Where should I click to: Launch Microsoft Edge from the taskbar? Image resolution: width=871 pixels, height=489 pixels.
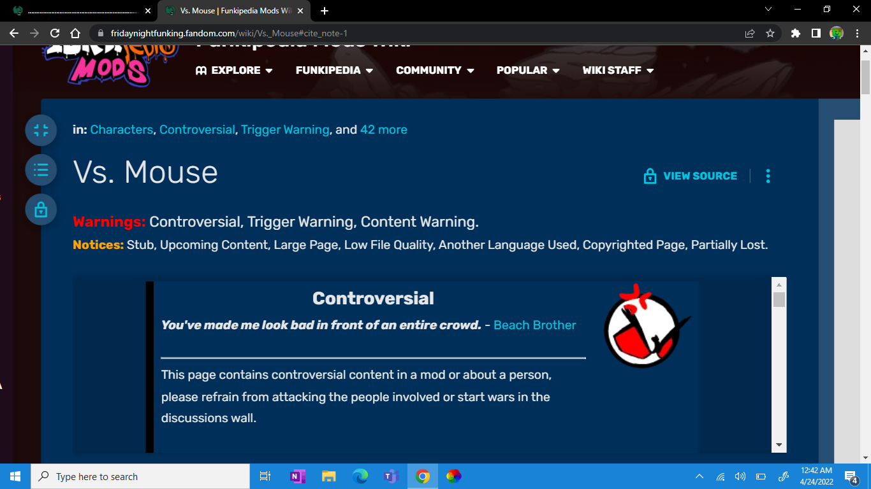coord(360,476)
